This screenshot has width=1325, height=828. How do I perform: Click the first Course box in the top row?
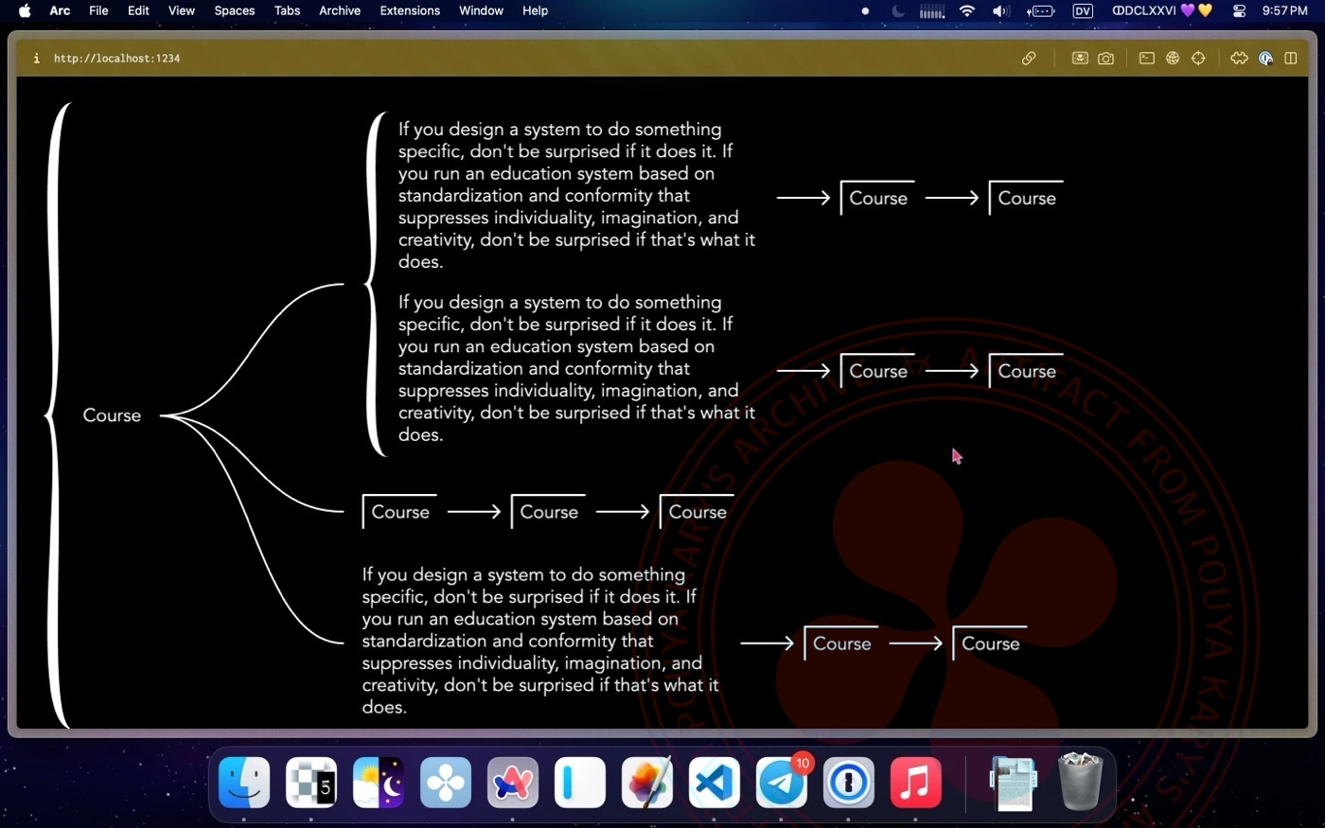click(x=877, y=198)
